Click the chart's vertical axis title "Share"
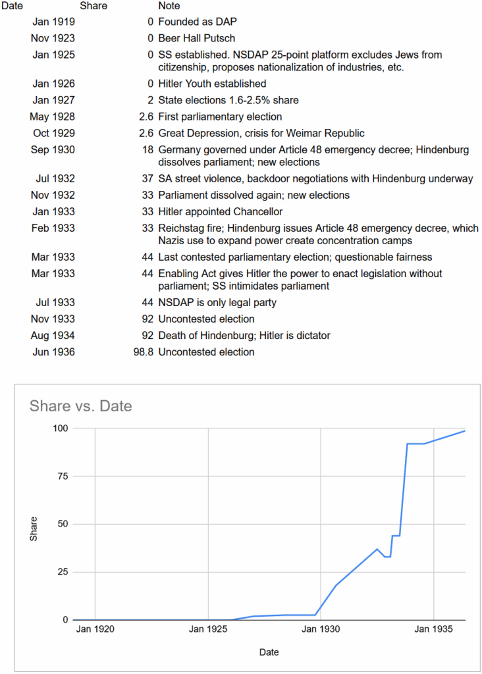The image size is (482, 674). pyautogui.click(x=34, y=525)
